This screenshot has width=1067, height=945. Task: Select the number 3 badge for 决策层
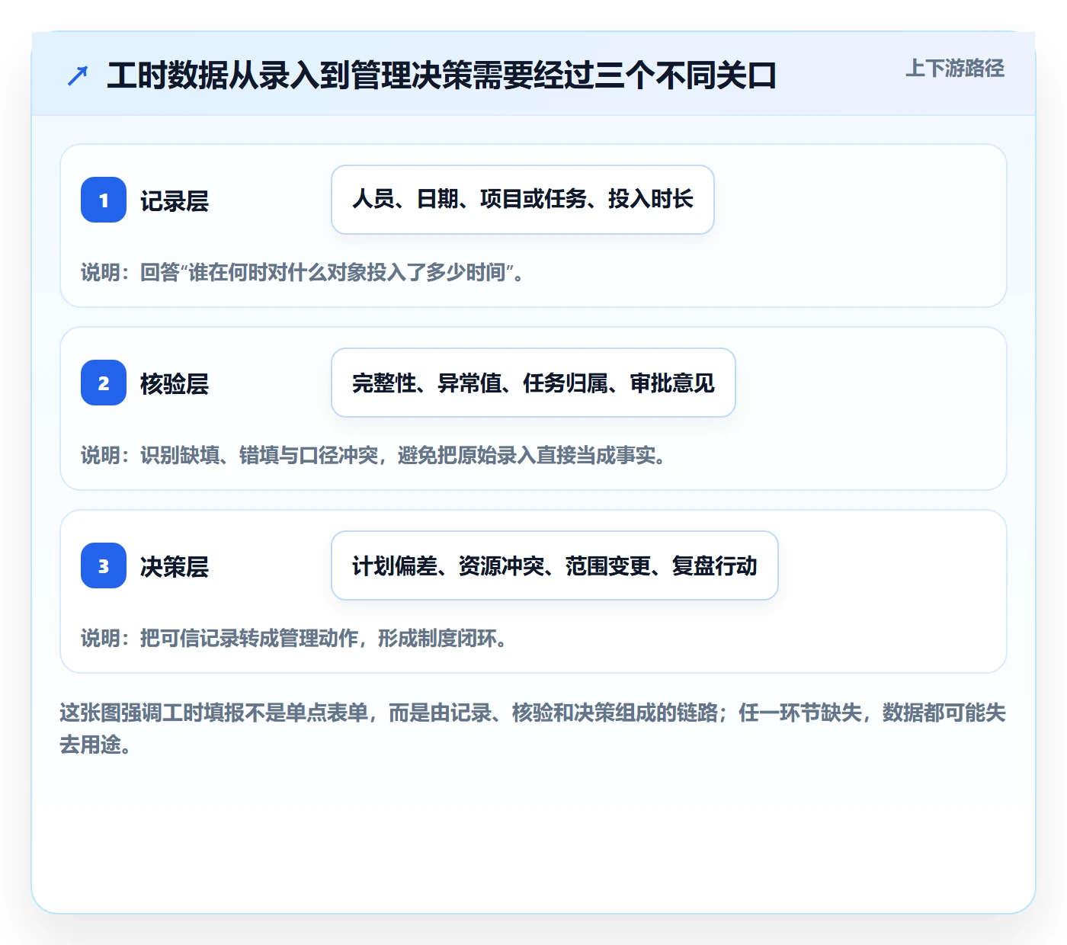pyautogui.click(x=104, y=565)
